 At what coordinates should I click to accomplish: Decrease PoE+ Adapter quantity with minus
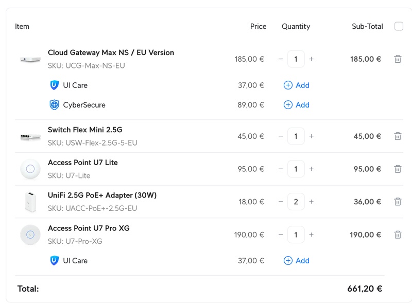281,202
